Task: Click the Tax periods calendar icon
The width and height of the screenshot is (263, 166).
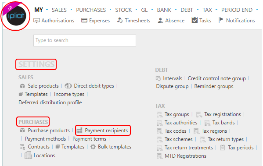Action: pos(223,148)
